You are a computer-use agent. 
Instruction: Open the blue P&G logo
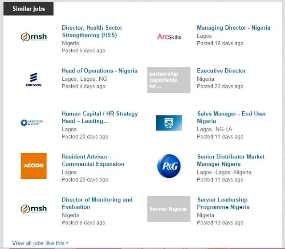(169, 166)
